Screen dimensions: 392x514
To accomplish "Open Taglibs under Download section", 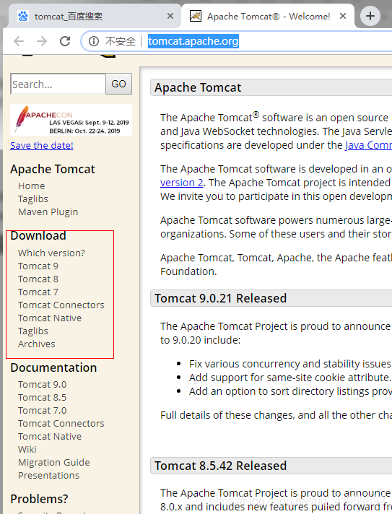I will [33, 331].
